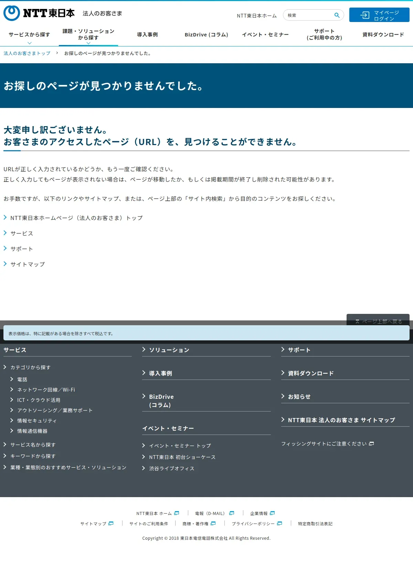Viewport: 413px width, 581px height.
Task: Open 商標・著作権 footer link
Action: tap(195, 524)
